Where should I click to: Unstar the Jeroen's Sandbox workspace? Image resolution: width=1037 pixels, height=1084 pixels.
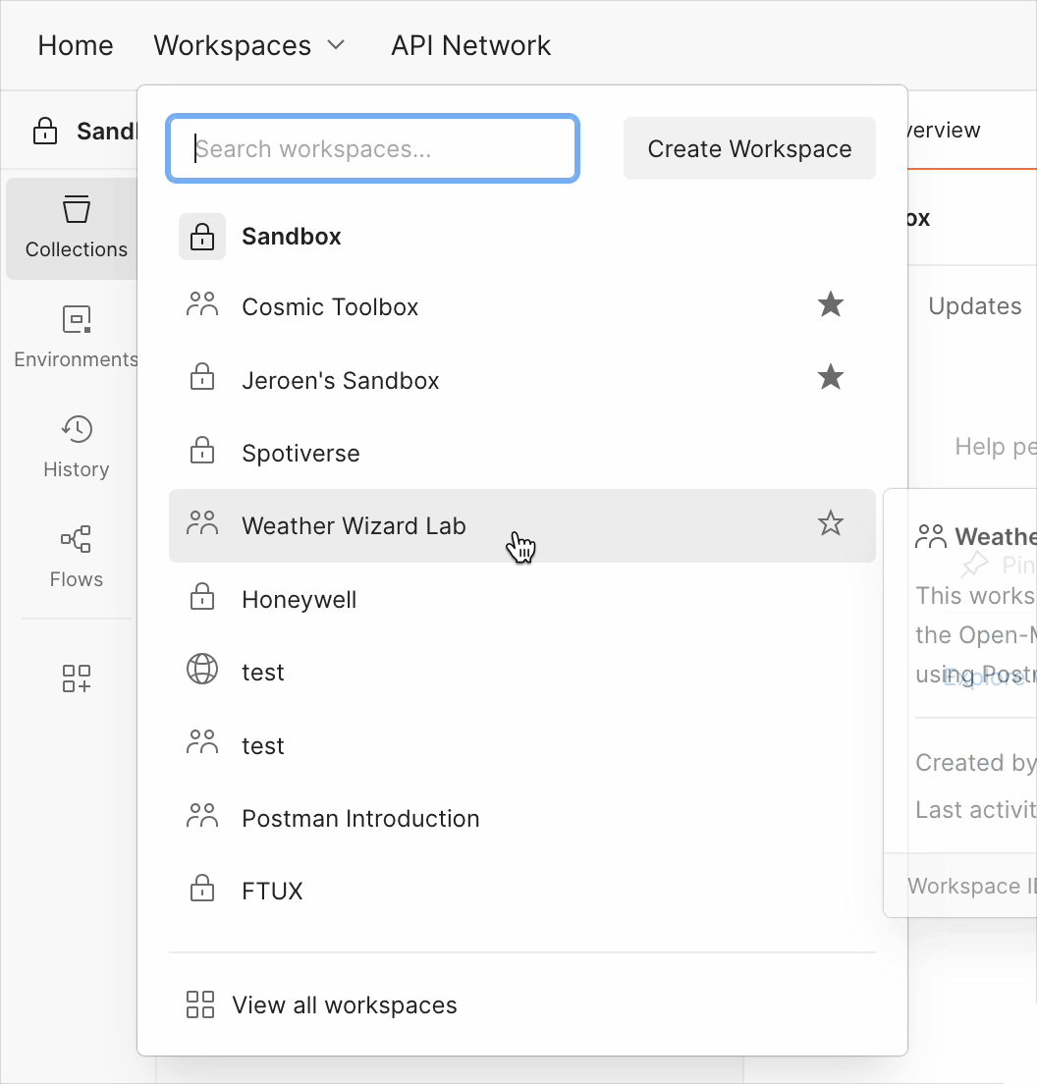831,377
